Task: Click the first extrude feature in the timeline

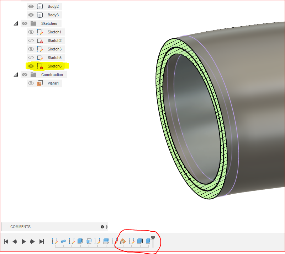Action: coord(80,241)
